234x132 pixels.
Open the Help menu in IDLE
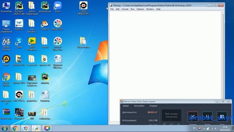click(158, 9)
